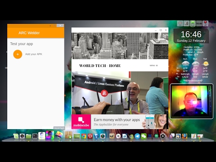Click the city skyline header image

click(x=120, y=46)
